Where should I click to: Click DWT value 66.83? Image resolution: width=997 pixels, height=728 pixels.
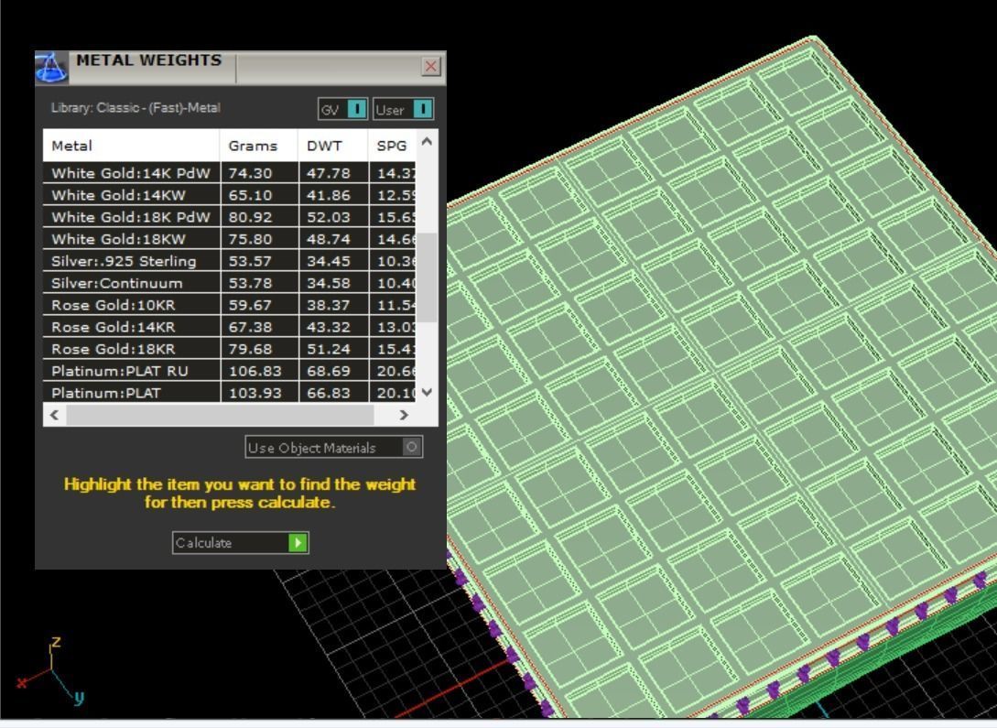328,393
